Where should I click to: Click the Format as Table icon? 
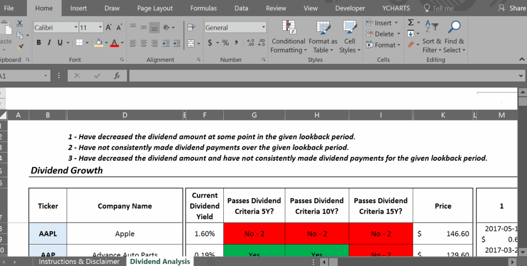coord(323,36)
